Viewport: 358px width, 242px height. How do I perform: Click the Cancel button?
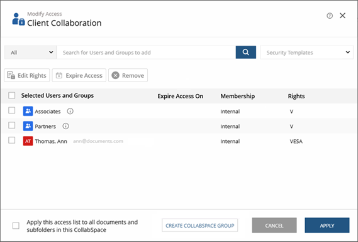point(274,226)
